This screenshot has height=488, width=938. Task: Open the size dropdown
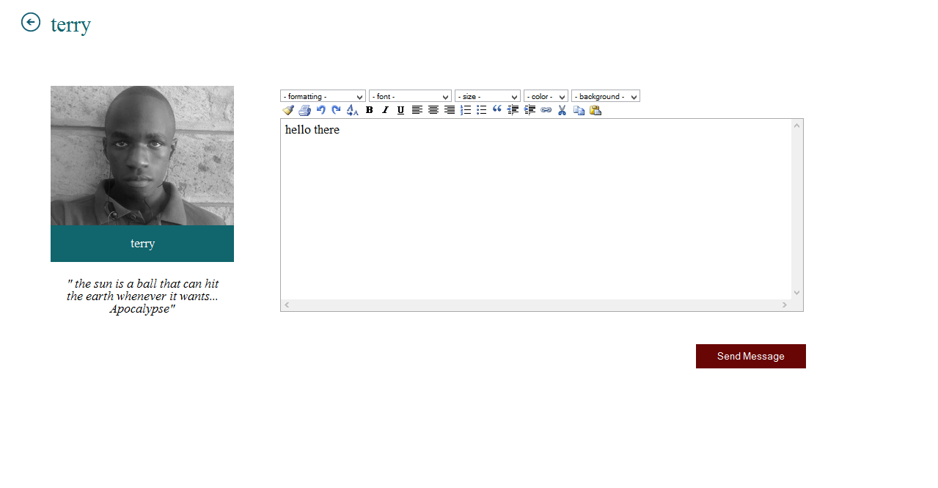[487, 96]
